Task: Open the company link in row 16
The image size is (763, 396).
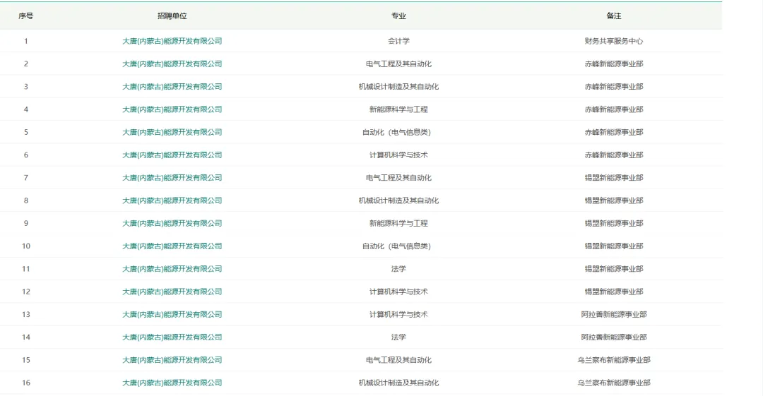Action: [172, 383]
